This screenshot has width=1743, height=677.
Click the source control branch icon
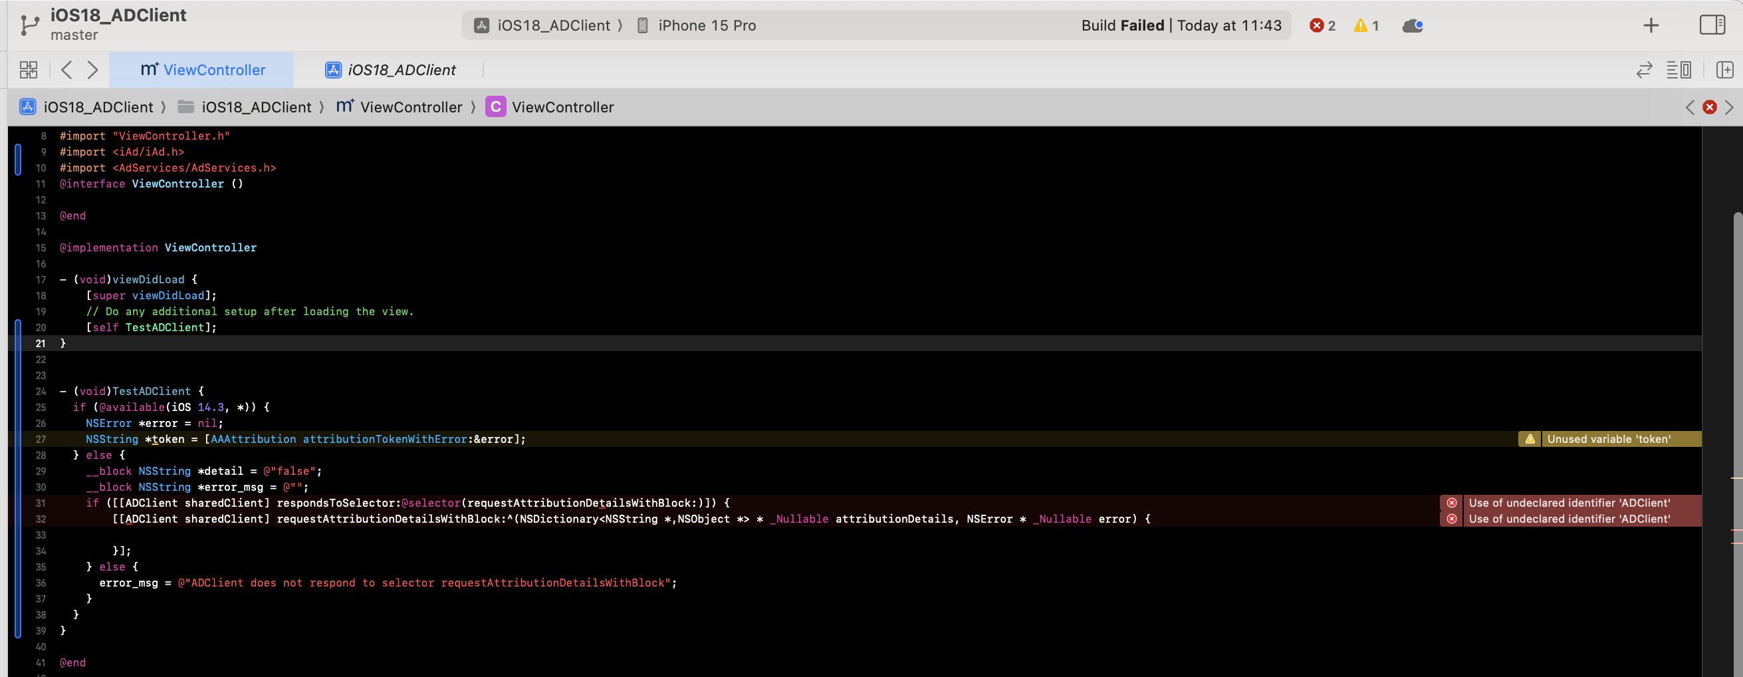(29, 25)
